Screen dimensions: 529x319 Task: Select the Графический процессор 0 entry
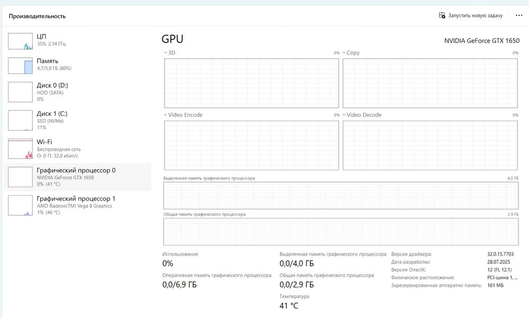tap(77, 177)
